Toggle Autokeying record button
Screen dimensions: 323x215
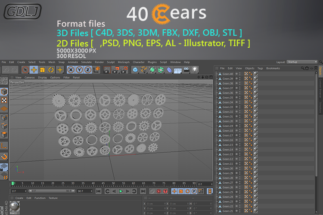click(158, 191)
